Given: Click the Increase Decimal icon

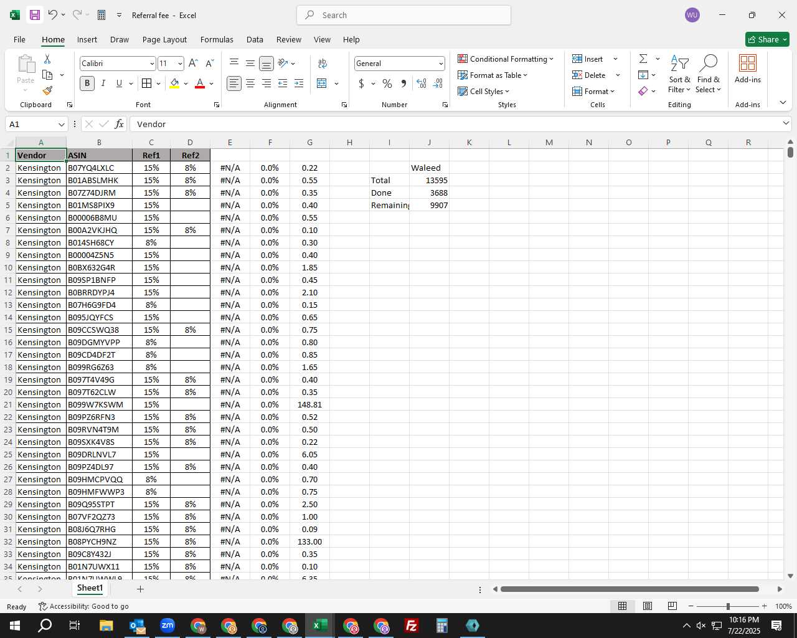Looking at the screenshot, I should (x=422, y=83).
